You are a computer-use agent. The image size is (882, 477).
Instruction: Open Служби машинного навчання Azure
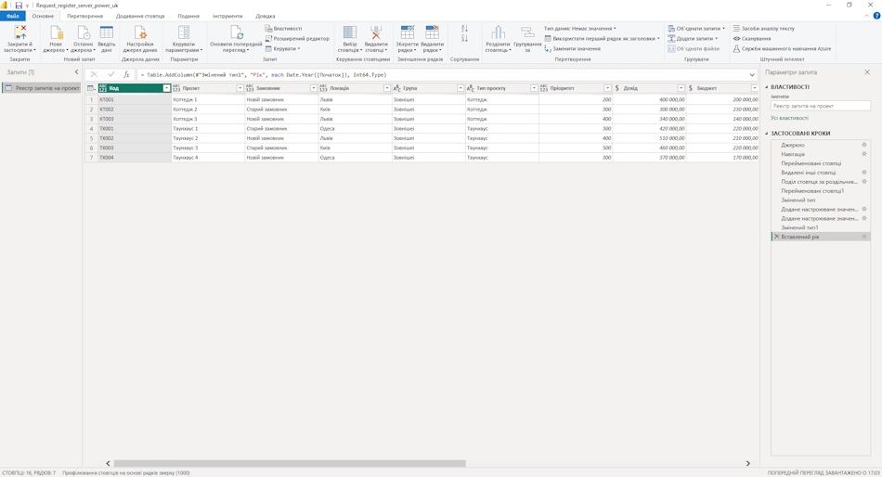[782, 49]
